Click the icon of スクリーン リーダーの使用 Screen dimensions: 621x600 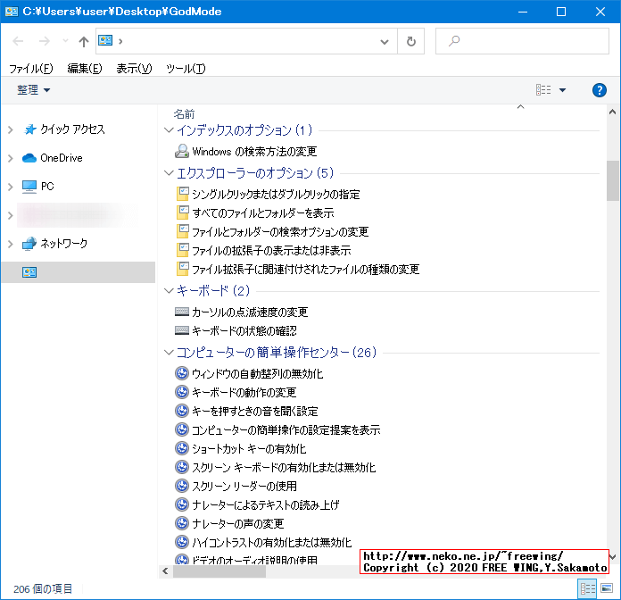182,486
